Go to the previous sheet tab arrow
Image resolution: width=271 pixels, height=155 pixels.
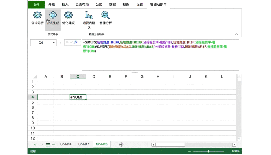click(x=35, y=145)
